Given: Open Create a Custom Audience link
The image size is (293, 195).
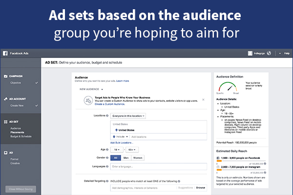Looking at the screenshot, I should 110,104.
